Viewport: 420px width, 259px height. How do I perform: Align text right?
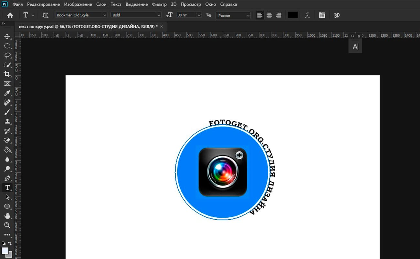(278, 15)
